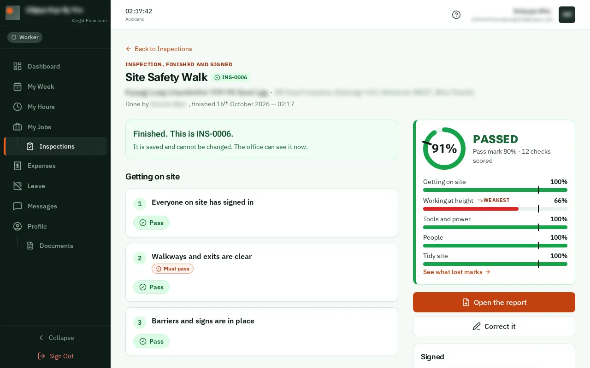Select Expenses in the sidebar
This screenshot has height=368, width=590.
55,166
